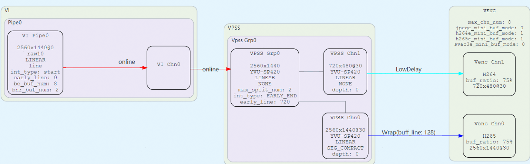Select the VI Pipe0 node box
The width and height of the screenshot is (530, 164).
[35, 63]
